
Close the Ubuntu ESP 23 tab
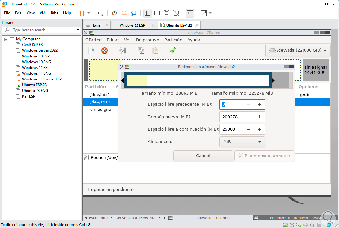[197, 25]
